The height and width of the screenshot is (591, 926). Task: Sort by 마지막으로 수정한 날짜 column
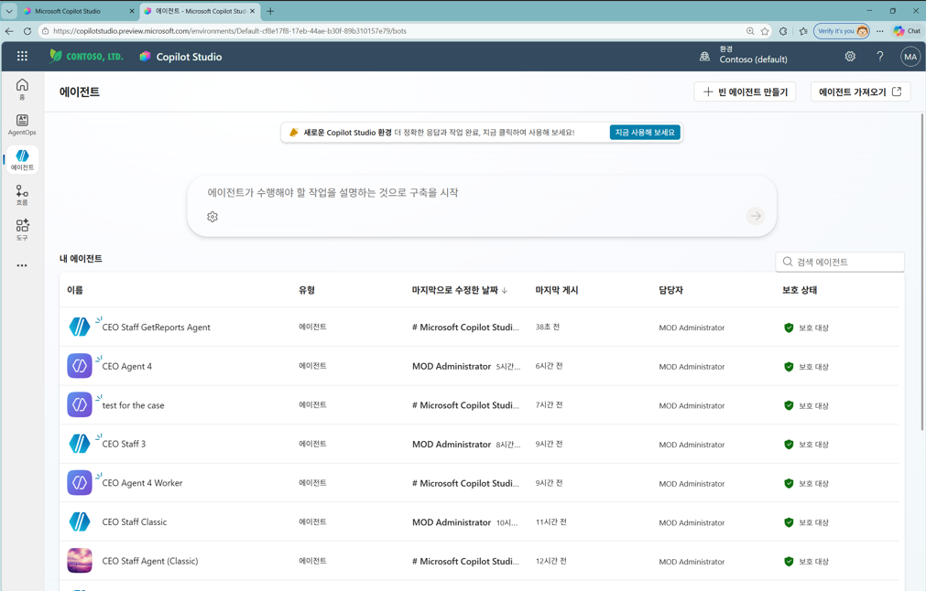click(460, 290)
